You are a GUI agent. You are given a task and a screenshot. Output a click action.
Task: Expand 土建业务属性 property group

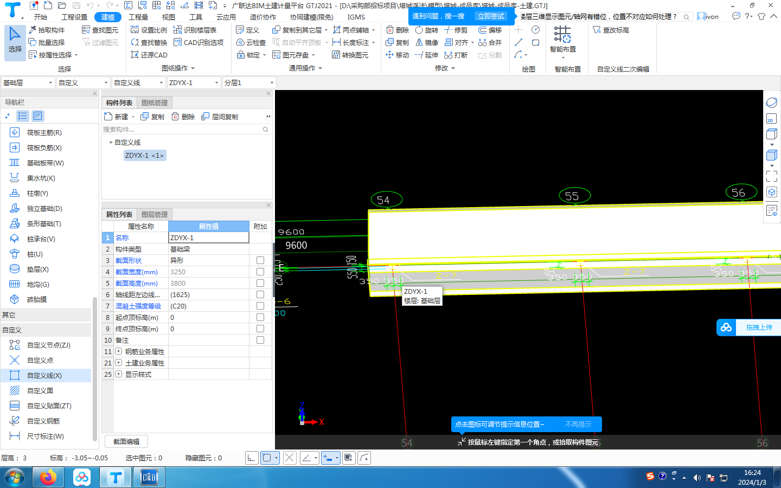pyautogui.click(x=118, y=363)
